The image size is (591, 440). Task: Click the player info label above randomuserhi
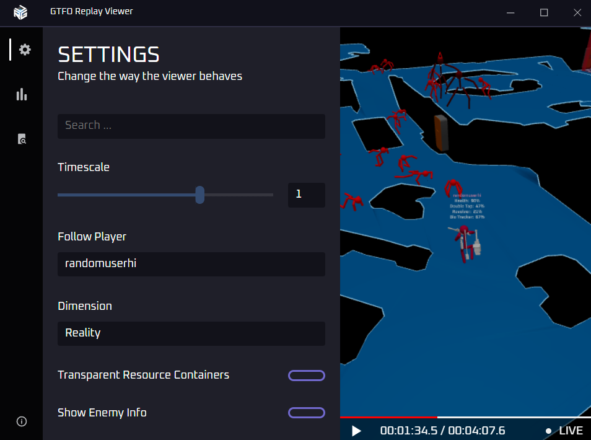pyautogui.click(x=466, y=206)
